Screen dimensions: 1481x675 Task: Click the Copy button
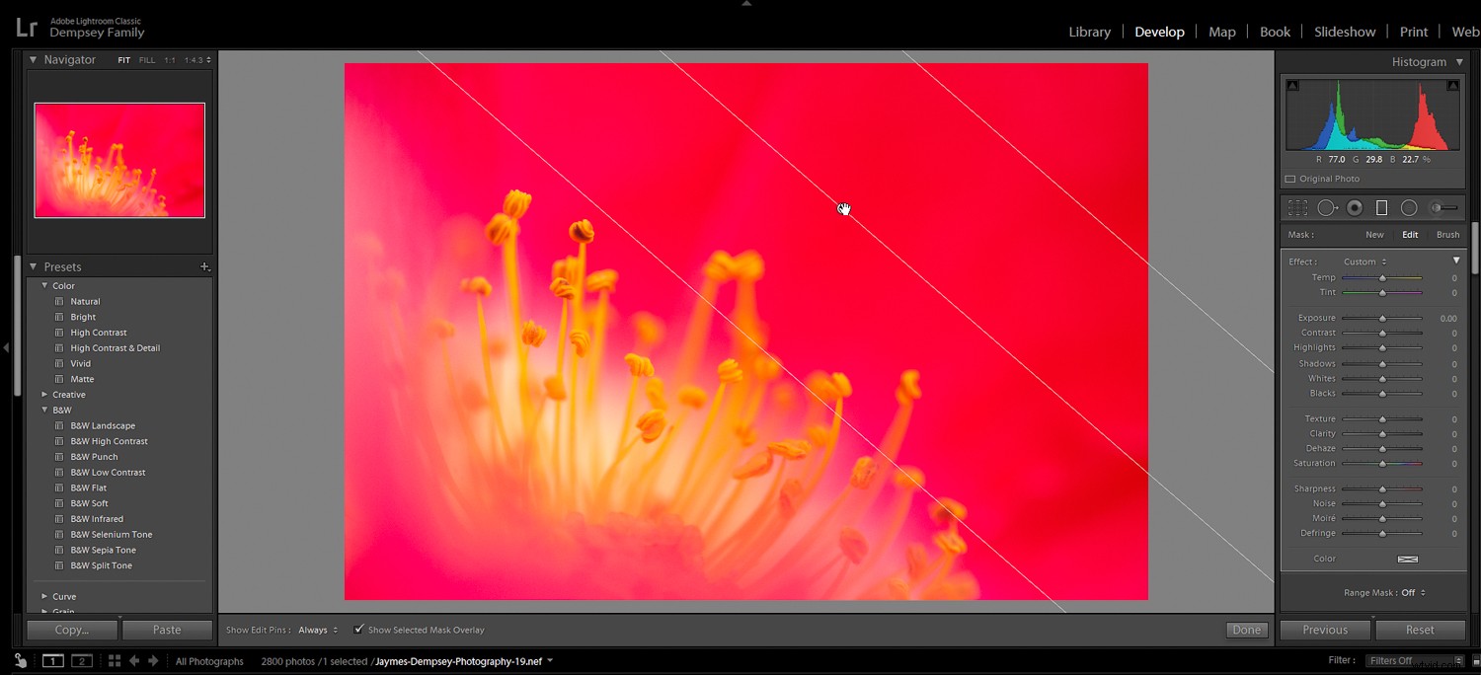point(70,629)
